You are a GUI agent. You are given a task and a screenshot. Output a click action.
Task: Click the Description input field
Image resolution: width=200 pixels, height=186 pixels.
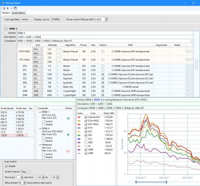pyautogui.click(x=105, y=37)
